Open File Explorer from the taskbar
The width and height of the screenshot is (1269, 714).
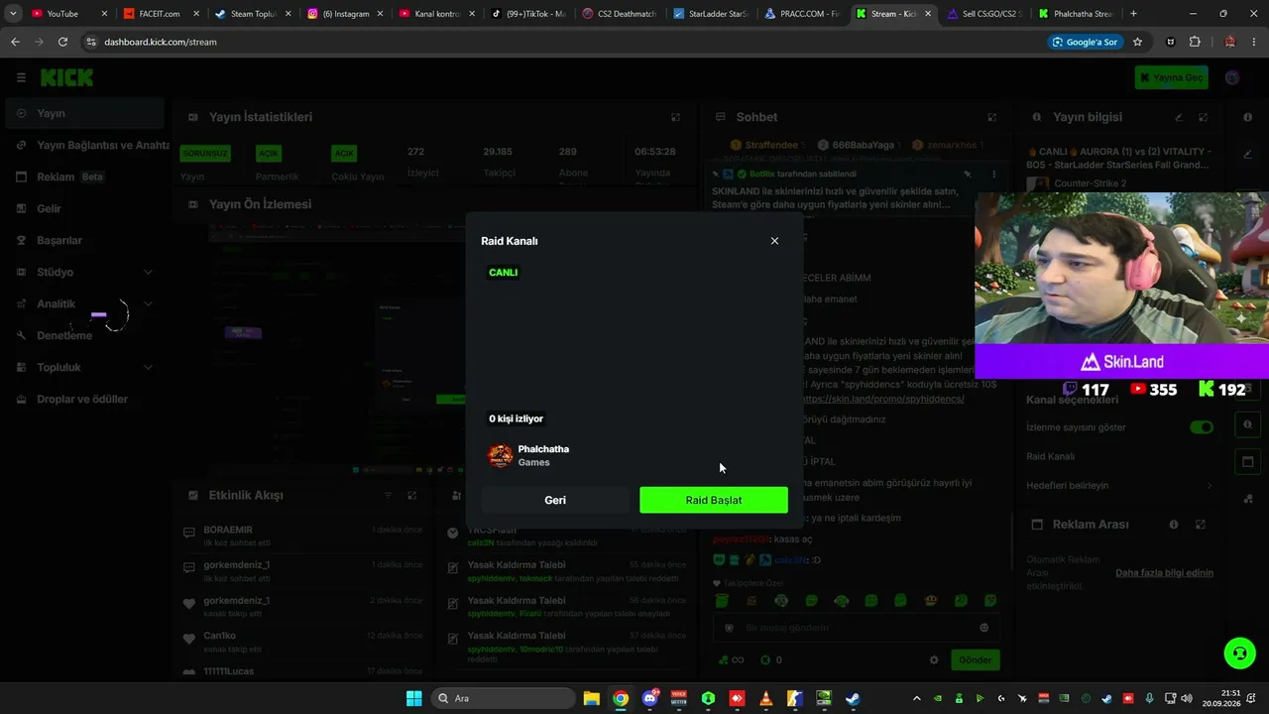click(591, 698)
